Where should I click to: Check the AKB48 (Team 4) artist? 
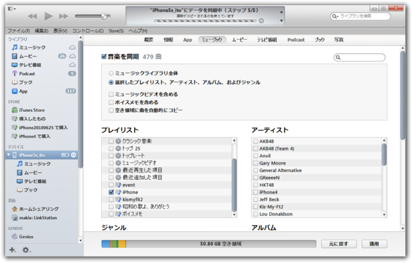(x=256, y=149)
